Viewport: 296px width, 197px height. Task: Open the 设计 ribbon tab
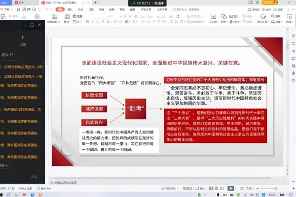[81, 9]
